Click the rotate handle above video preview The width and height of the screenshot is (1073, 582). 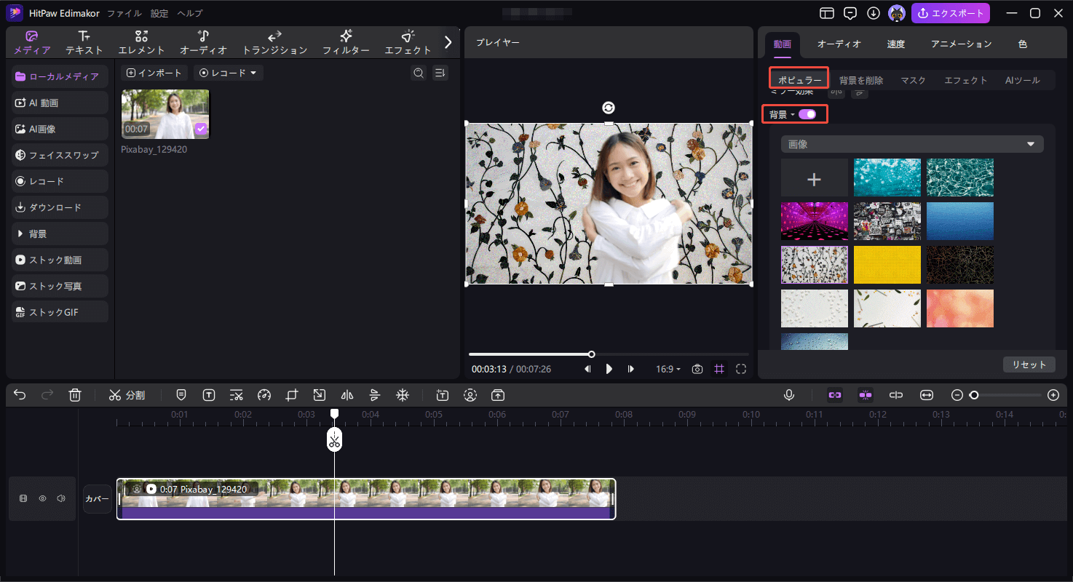(x=609, y=108)
